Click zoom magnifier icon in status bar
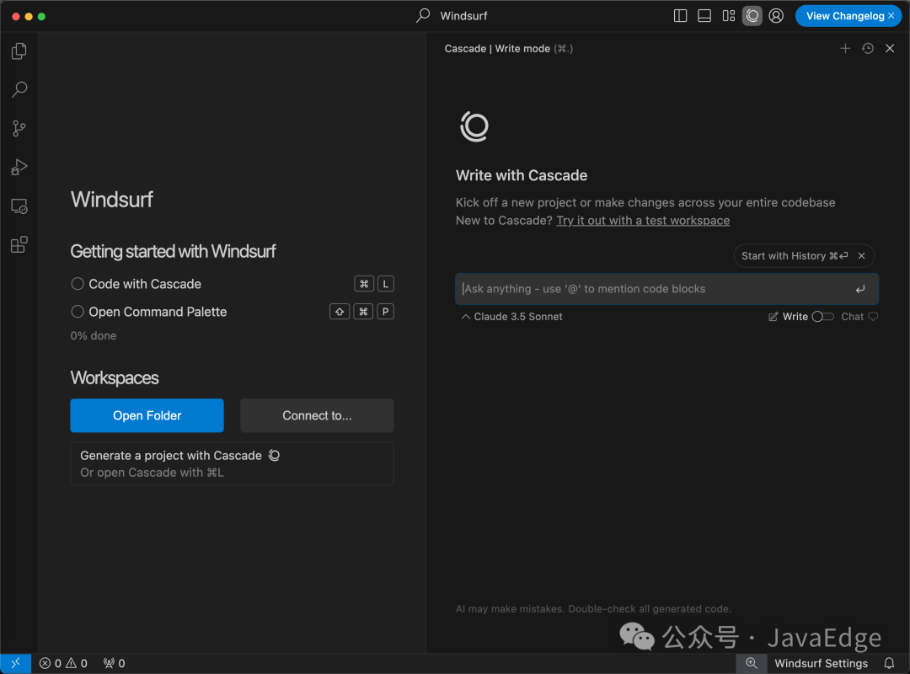This screenshot has width=910, height=674. (751, 663)
